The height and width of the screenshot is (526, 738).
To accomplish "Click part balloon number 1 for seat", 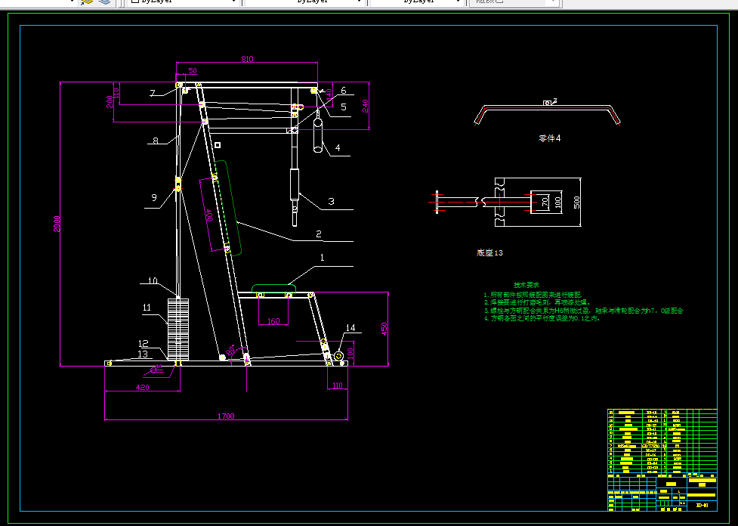I will tap(323, 258).
